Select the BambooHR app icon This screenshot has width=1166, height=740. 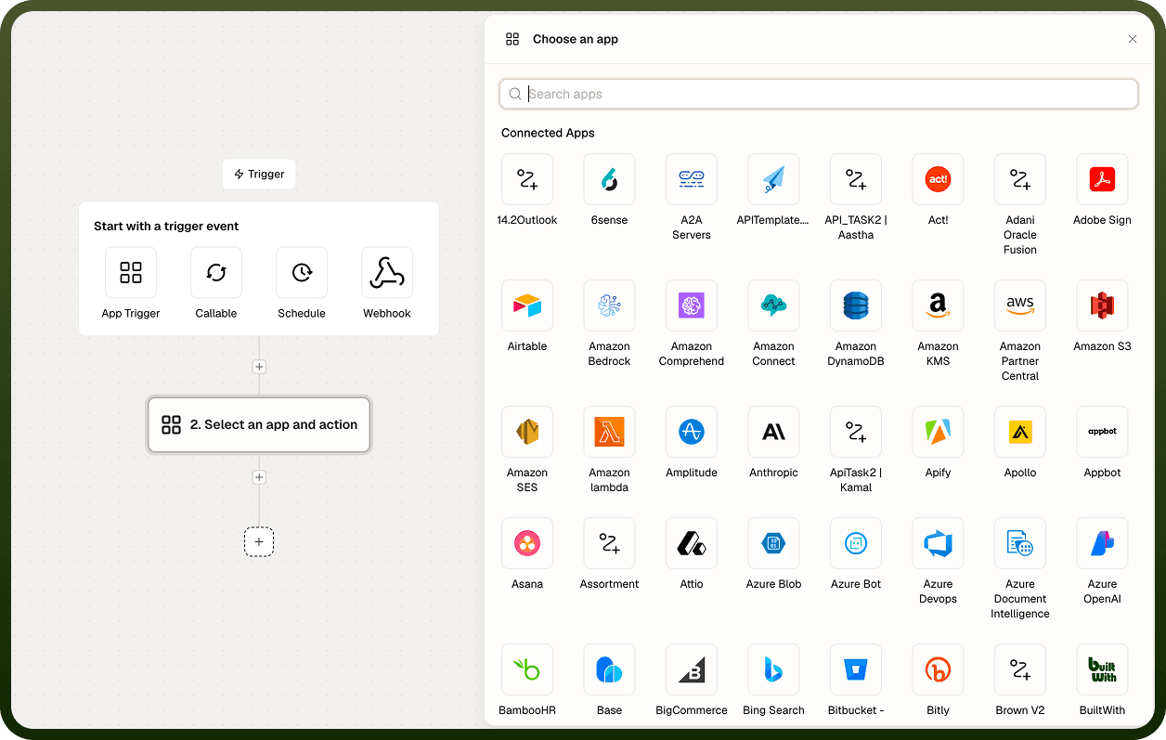click(527, 669)
